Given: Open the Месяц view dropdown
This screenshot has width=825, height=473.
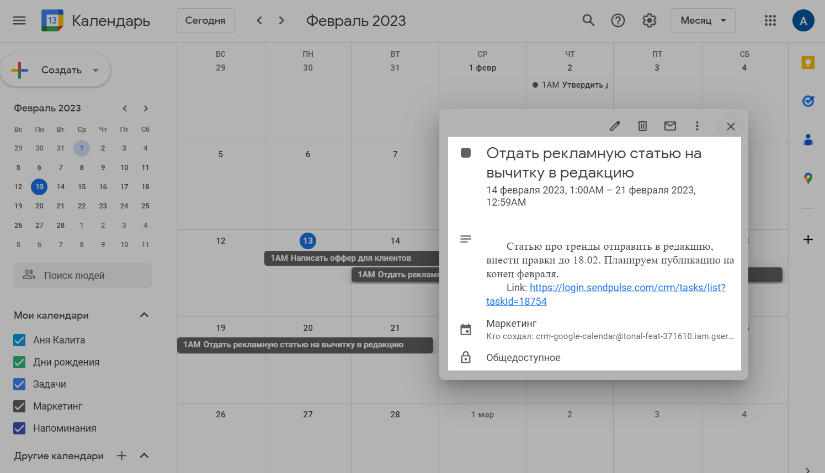Looking at the screenshot, I should pos(703,20).
